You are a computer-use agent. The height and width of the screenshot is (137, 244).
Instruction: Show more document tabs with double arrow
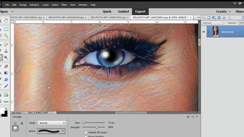point(199,18)
